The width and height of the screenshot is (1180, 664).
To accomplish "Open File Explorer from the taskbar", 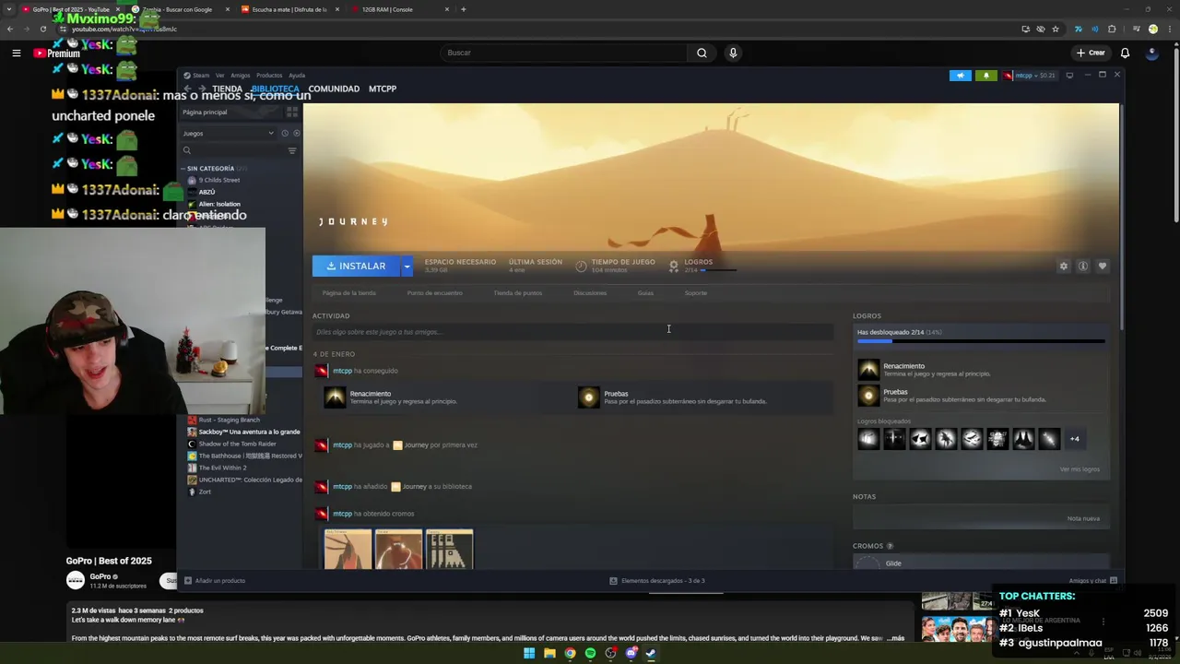I will pyautogui.click(x=549, y=653).
